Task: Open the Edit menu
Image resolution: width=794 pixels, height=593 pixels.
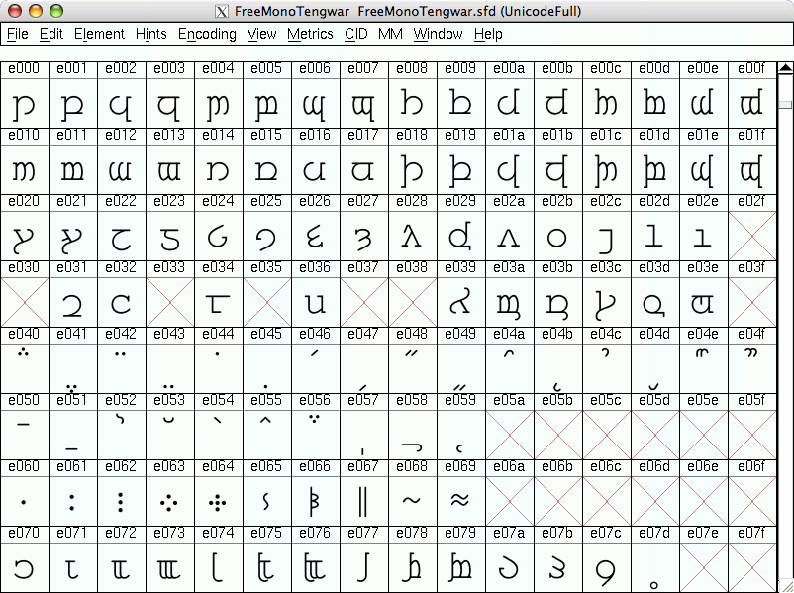Action: (x=50, y=34)
